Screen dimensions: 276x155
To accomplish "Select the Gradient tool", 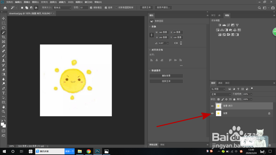I will [3, 74].
